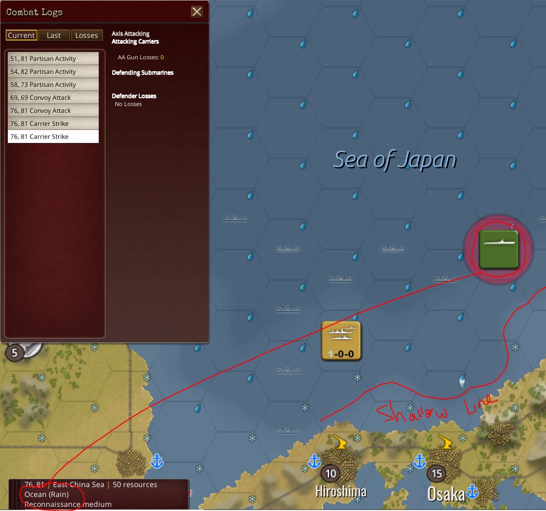Switch to the Last tab
The height and width of the screenshot is (511, 546).
pos(54,35)
